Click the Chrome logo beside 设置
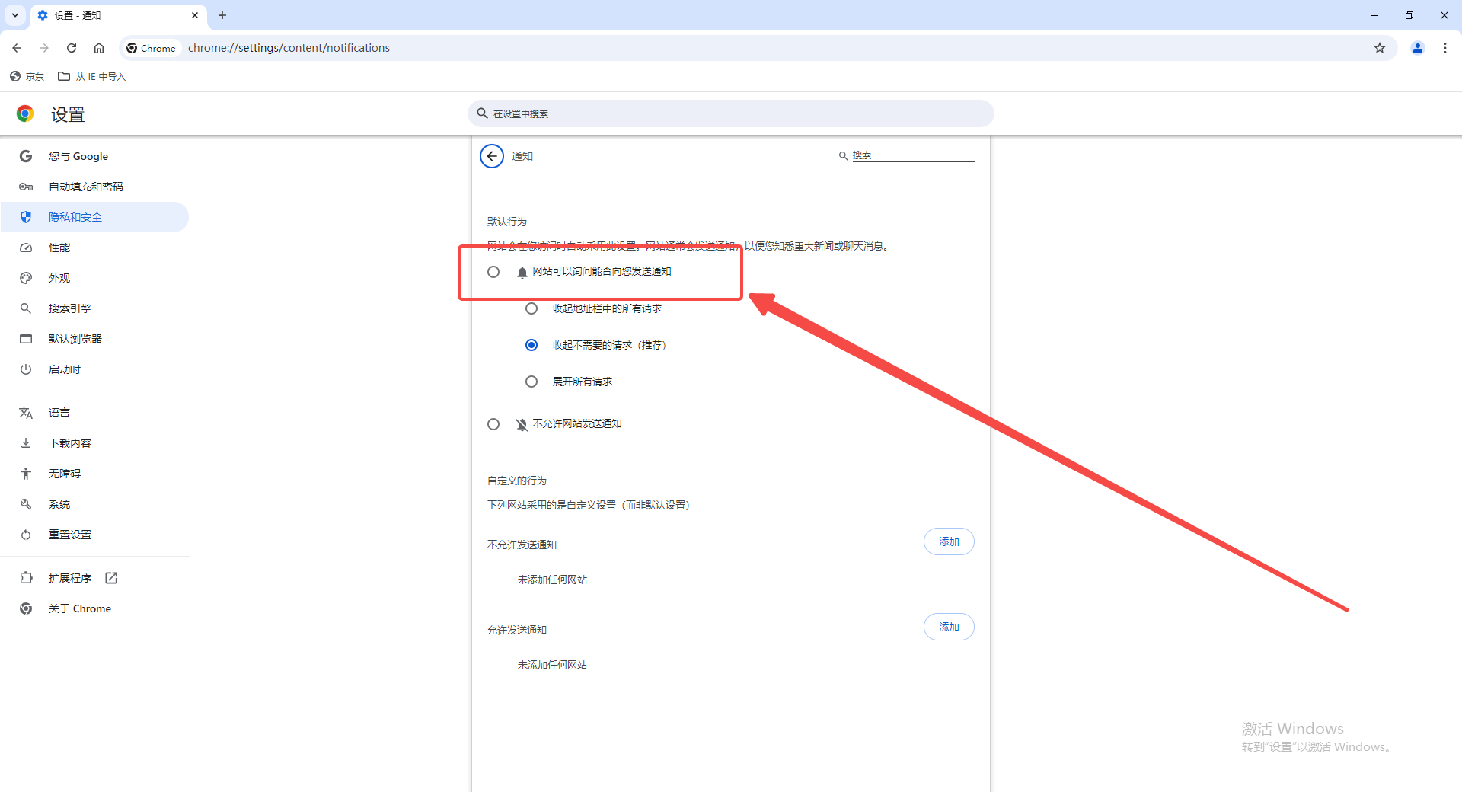Viewport: 1462px width, 792px height. pos(25,114)
